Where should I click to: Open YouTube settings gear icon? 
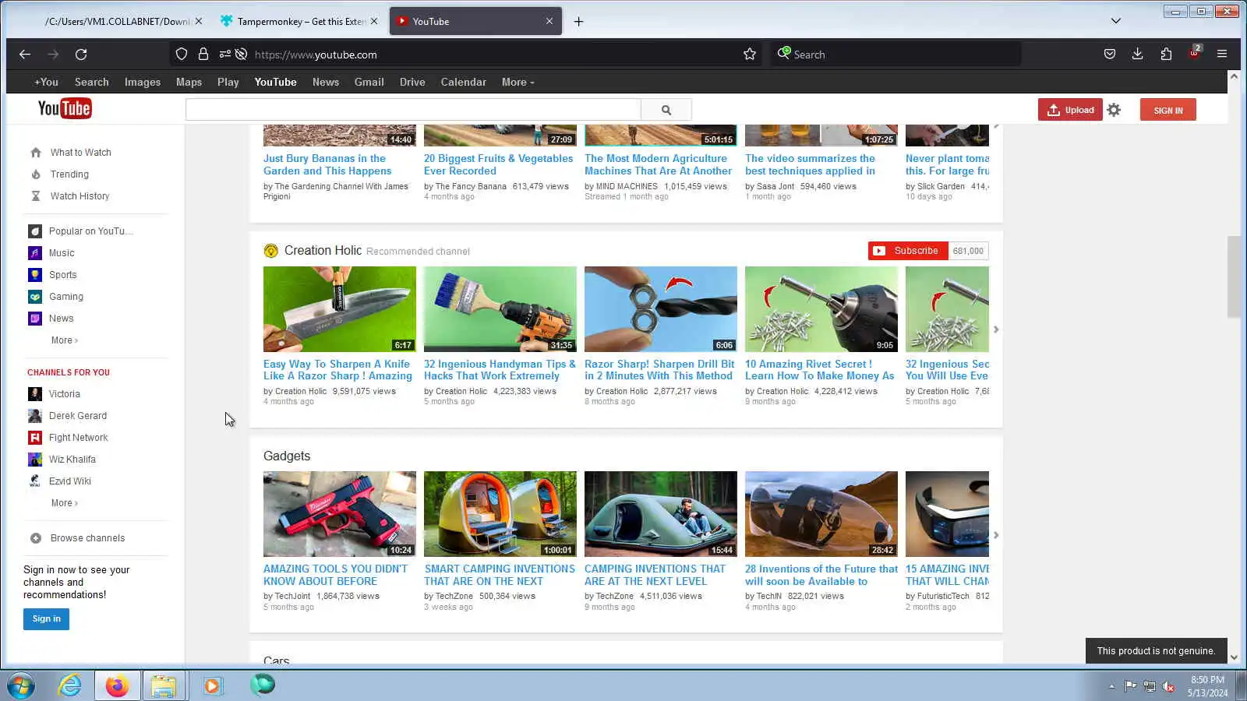(x=1114, y=110)
